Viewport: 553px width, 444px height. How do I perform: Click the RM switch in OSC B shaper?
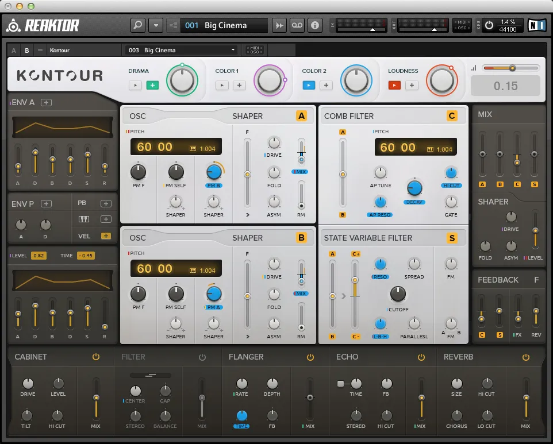[301, 327]
